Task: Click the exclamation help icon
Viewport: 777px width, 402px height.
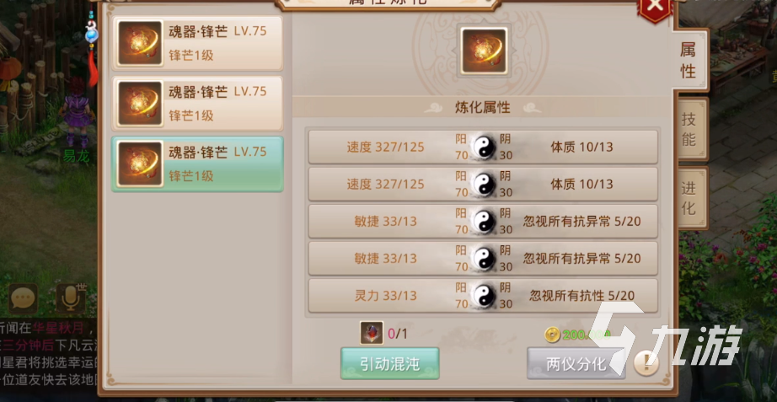Action: coord(646,364)
